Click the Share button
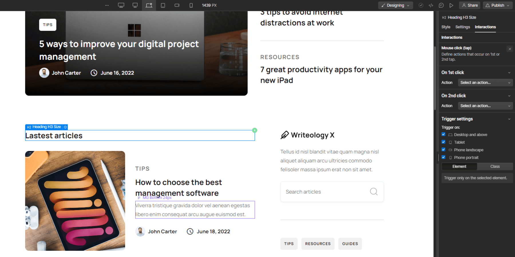The width and height of the screenshot is (515, 257). pyautogui.click(x=470, y=5)
